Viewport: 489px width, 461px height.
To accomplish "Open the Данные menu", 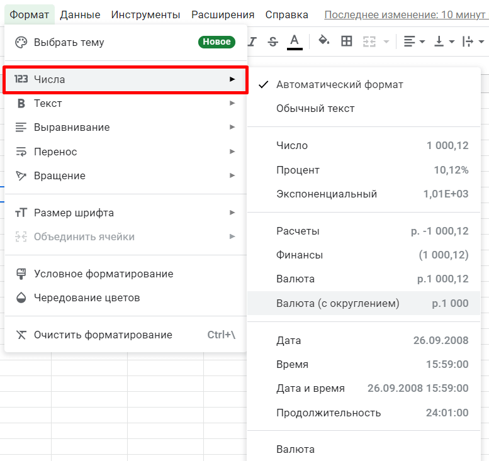I will (x=80, y=14).
